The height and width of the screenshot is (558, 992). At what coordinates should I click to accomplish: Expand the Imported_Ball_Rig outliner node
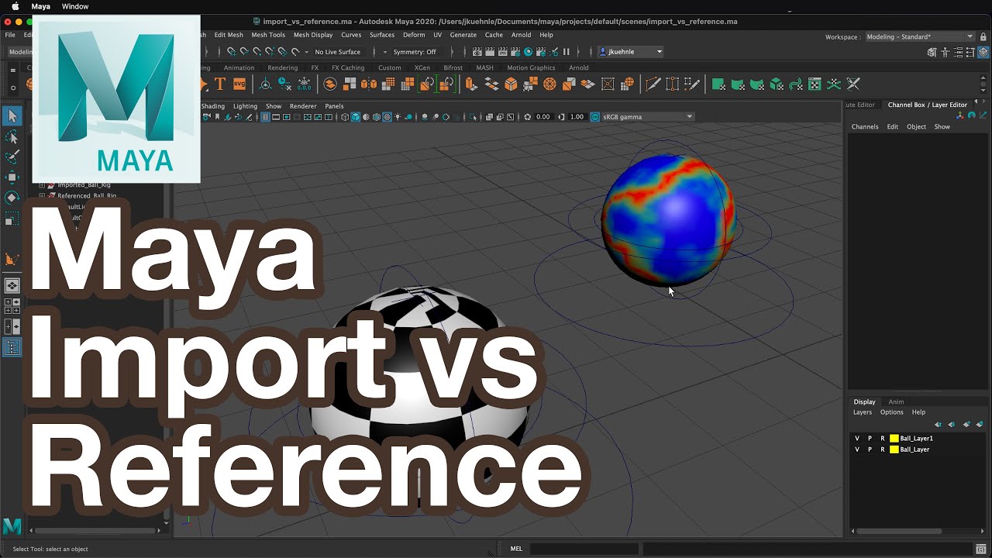click(42, 185)
